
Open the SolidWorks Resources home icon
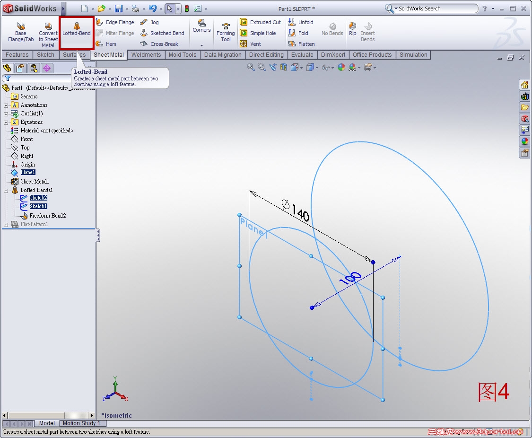[524, 85]
